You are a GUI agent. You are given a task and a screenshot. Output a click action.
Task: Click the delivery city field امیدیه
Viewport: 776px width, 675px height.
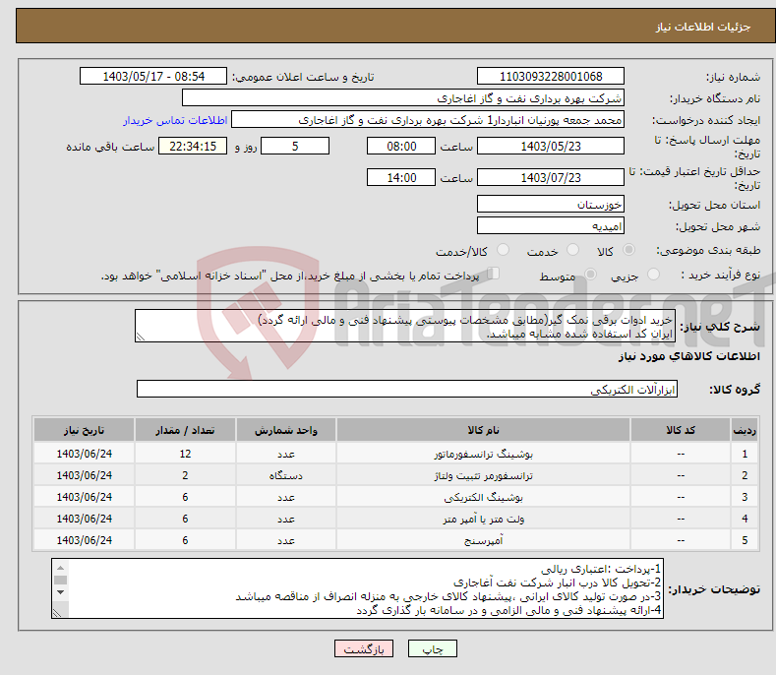(551, 226)
